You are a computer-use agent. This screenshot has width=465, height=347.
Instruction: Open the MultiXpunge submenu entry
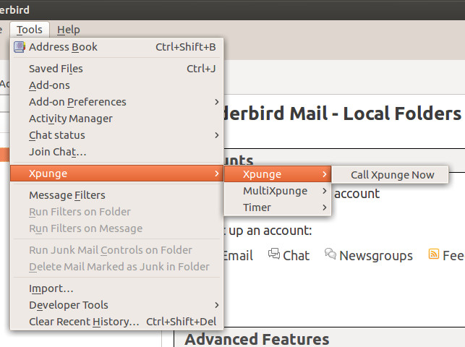click(278, 191)
